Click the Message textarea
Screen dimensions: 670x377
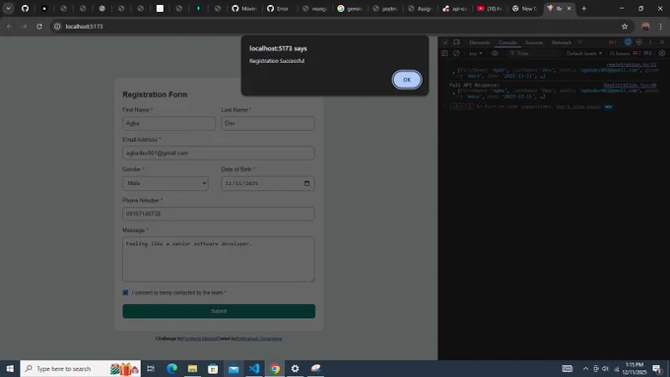pyautogui.click(x=219, y=259)
